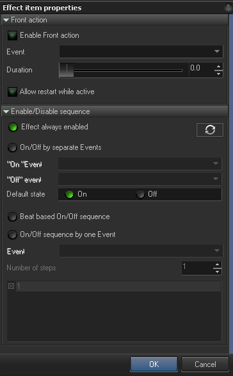This screenshot has width=233, height=376.
Task: Click the Duration slider handle
Action: pos(67,70)
